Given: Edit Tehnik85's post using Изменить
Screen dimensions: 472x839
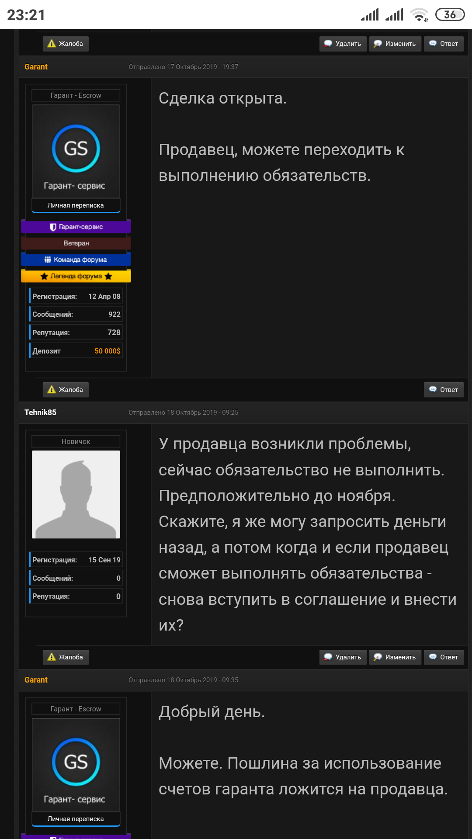Looking at the screenshot, I should coord(395,657).
